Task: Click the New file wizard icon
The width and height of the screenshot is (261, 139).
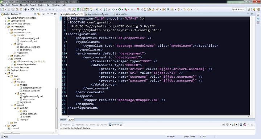Action: click(3, 9)
